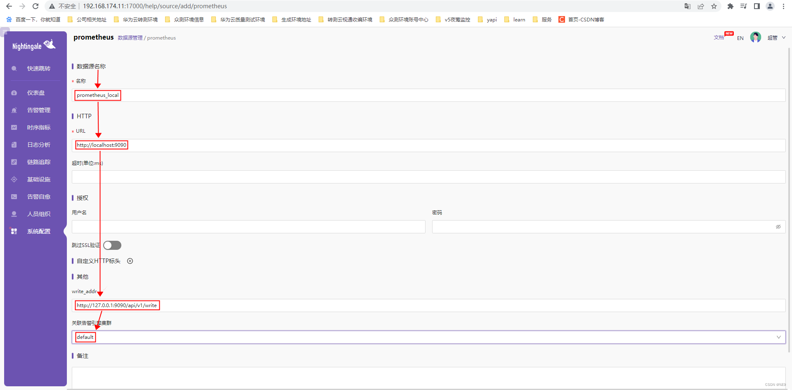The image size is (792, 390).
Task: Show password with the eye icon
Action: coord(778,227)
